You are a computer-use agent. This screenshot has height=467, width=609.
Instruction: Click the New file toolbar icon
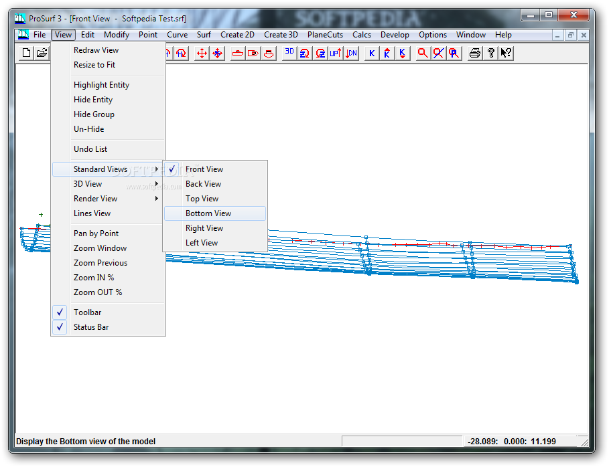click(x=26, y=53)
